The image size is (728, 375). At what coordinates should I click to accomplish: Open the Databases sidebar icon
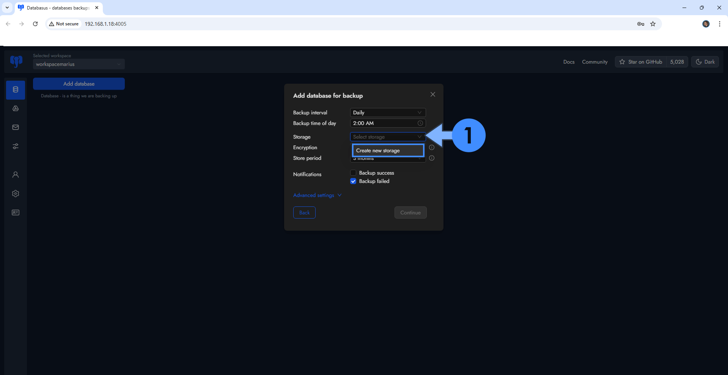[16, 90]
